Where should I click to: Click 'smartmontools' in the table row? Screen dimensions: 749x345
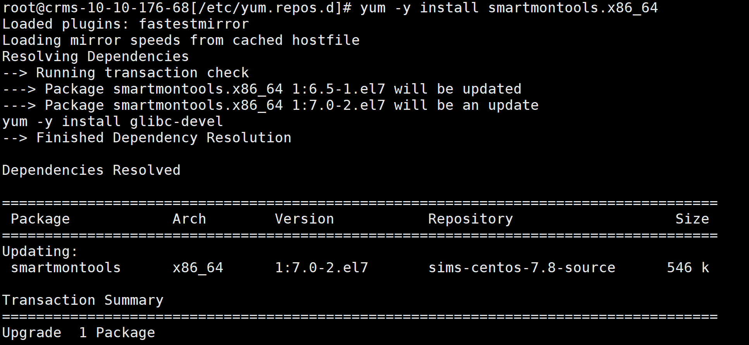[x=66, y=268]
